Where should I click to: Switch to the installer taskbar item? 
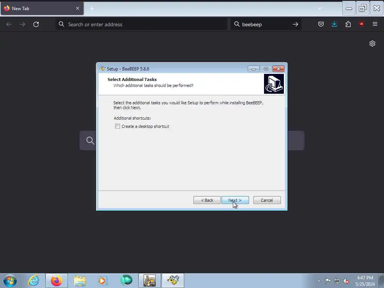pyautogui.click(x=150, y=280)
